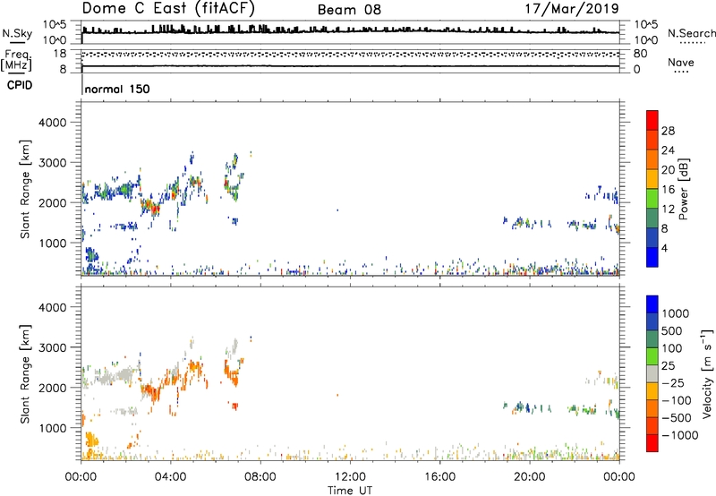Click the blue bottom segment of Power colorbar
This screenshot has height=496, width=716.
652,257
